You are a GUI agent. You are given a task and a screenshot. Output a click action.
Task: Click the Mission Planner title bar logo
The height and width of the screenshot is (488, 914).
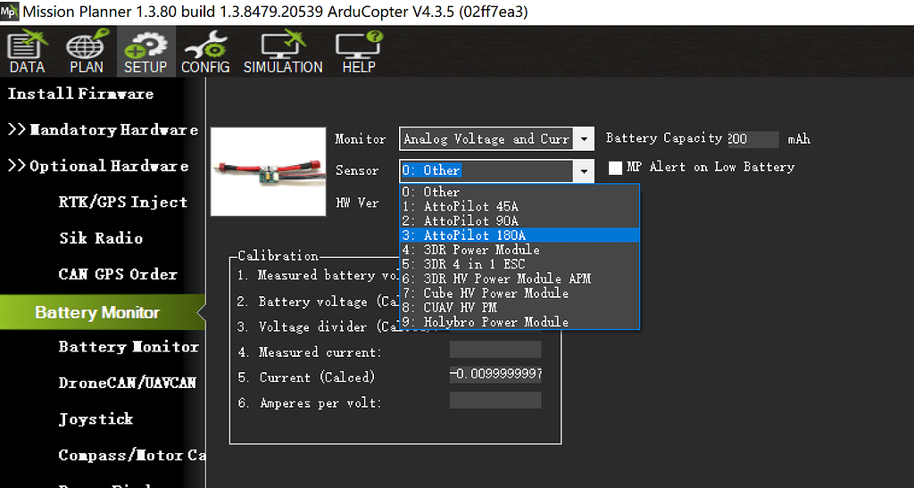coord(9,12)
